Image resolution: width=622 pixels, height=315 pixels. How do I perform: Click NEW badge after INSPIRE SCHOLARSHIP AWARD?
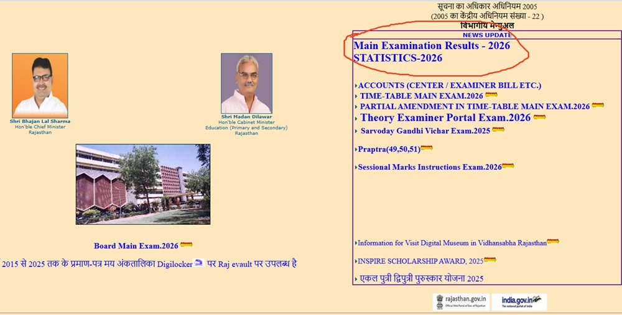click(490, 260)
